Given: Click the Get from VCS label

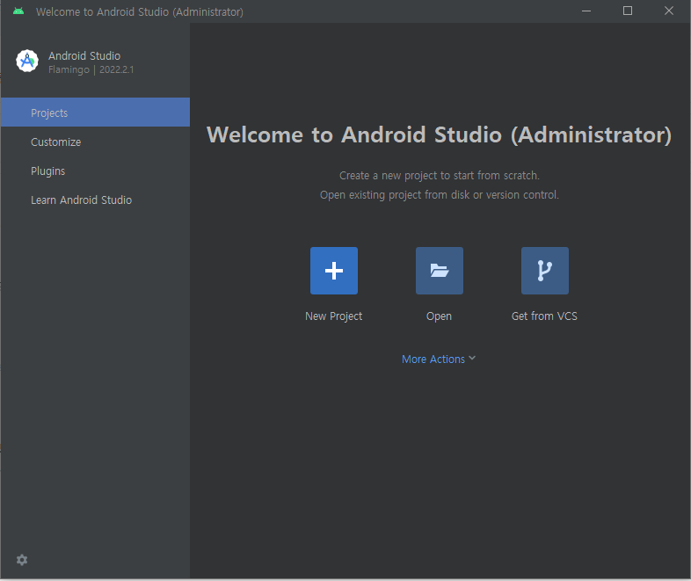Looking at the screenshot, I should tap(544, 316).
